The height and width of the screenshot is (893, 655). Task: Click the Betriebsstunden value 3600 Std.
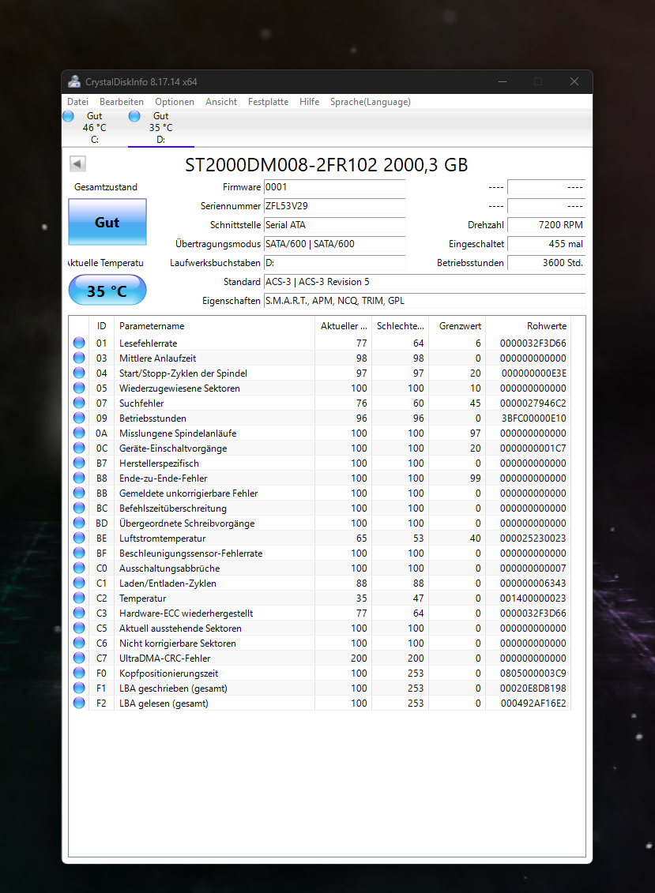pos(546,263)
